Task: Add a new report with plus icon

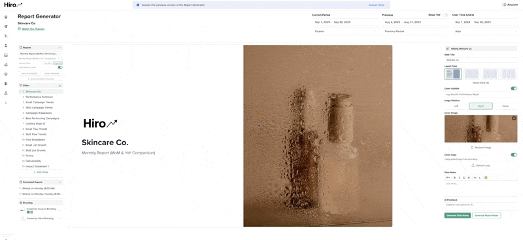Action: 59,48
